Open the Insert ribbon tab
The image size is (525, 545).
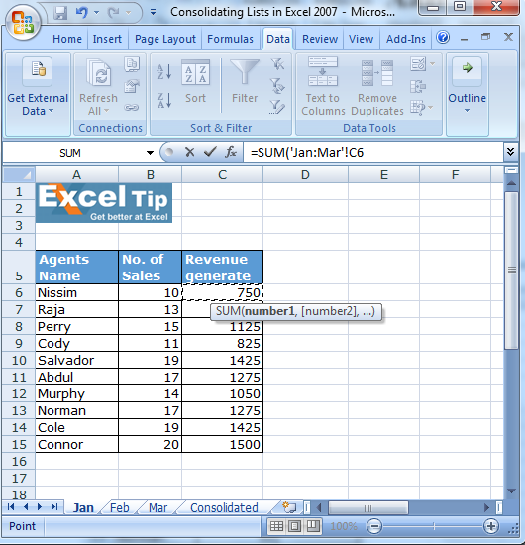tap(107, 39)
